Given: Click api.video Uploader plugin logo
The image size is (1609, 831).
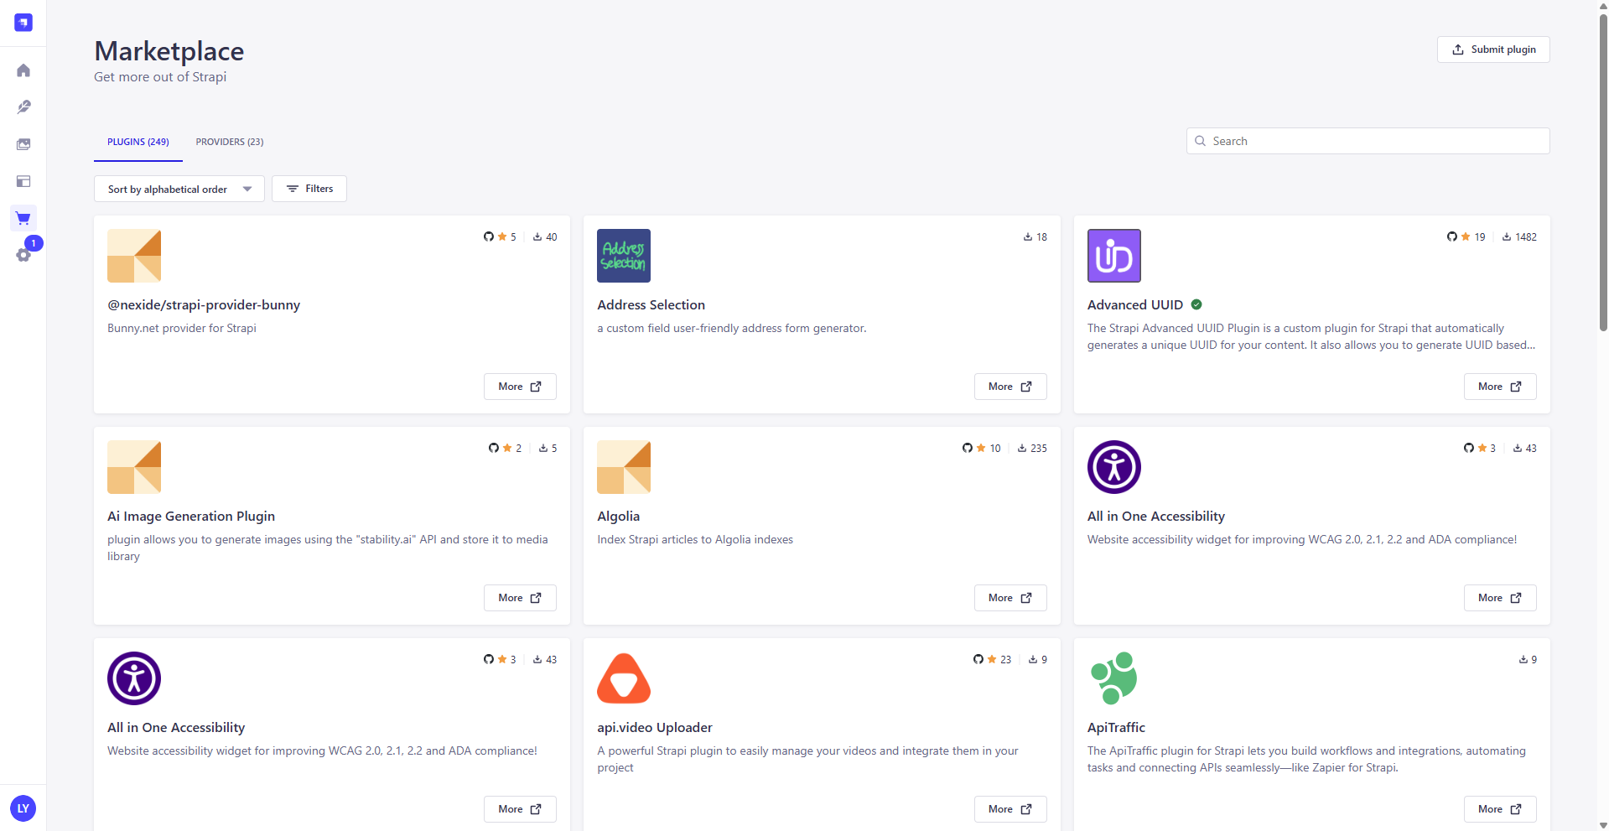Looking at the screenshot, I should click(624, 678).
